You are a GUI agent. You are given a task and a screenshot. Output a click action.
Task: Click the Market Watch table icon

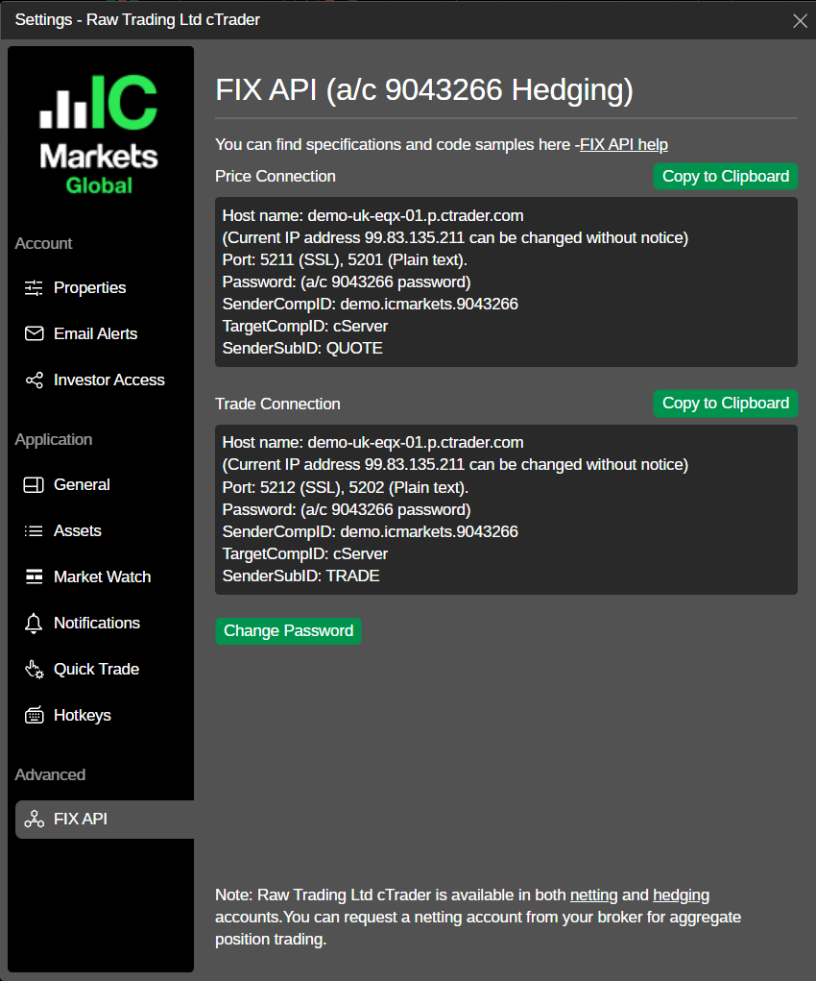click(x=34, y=576)
